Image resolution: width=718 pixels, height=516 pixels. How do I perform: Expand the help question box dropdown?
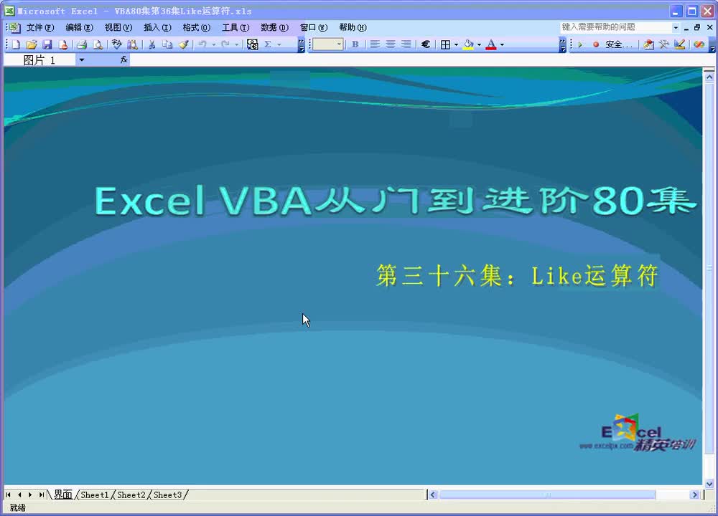pos(676,27)
